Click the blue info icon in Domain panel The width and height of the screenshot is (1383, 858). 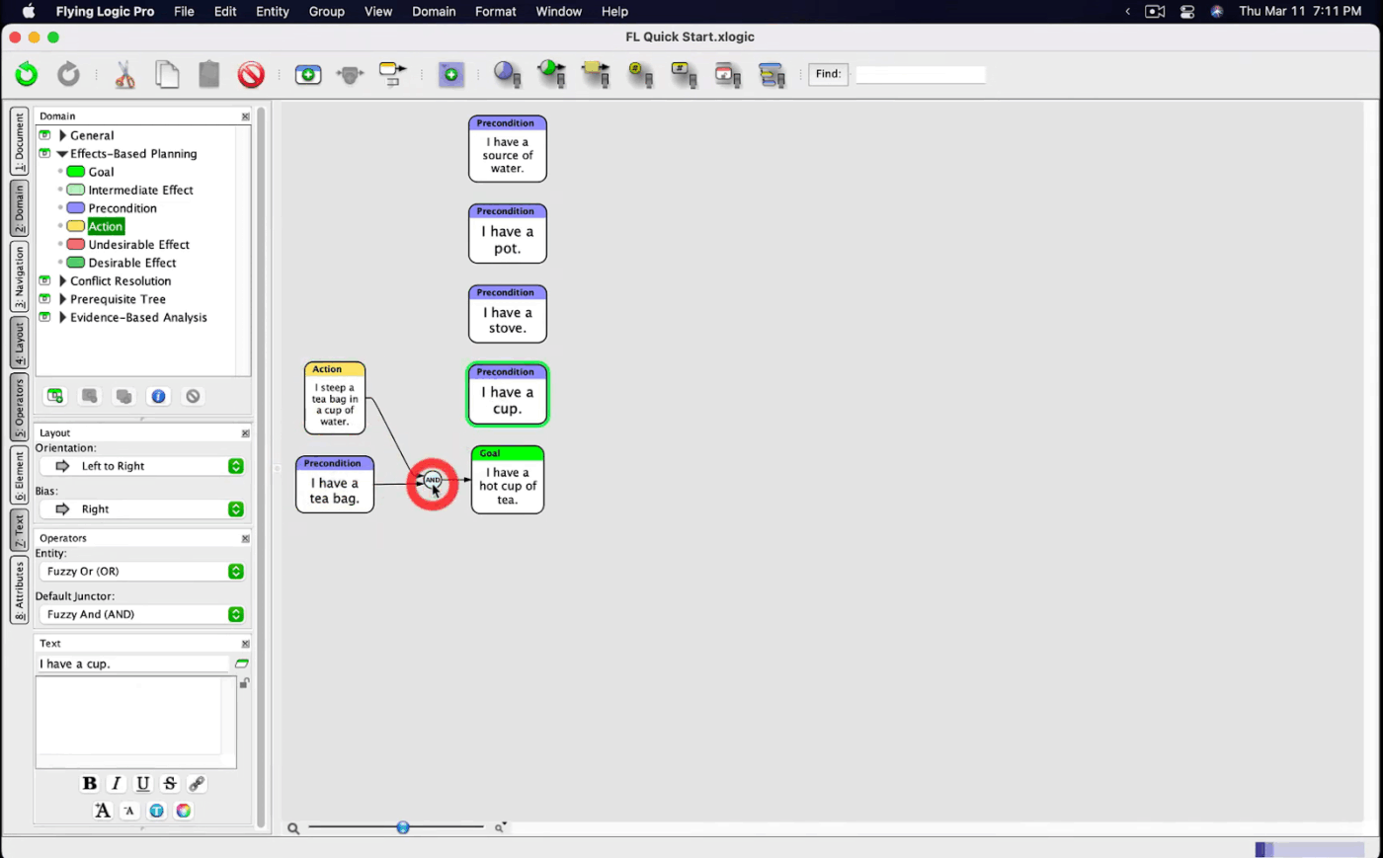click(x=158, y=396)
